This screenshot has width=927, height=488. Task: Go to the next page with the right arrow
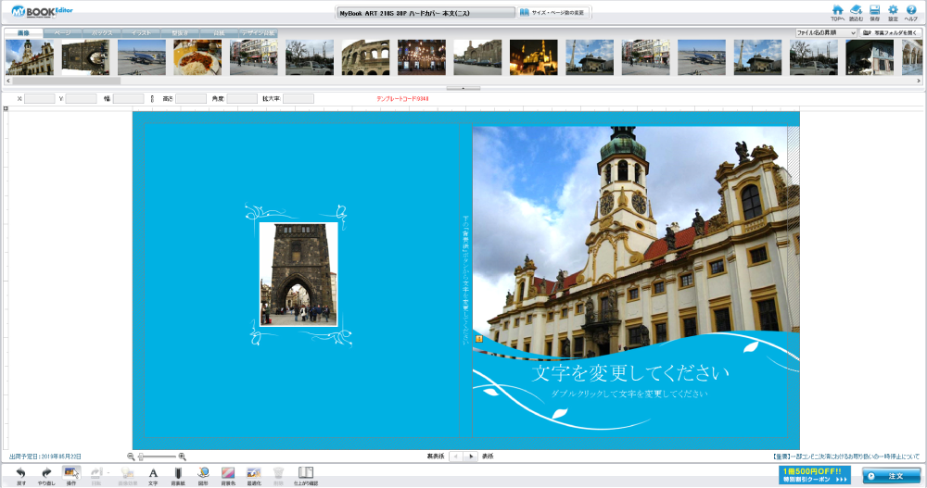point(471,457)
